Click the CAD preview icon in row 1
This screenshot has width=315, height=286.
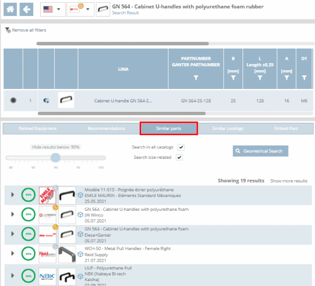pyautogui.click(x=46, y=100)
